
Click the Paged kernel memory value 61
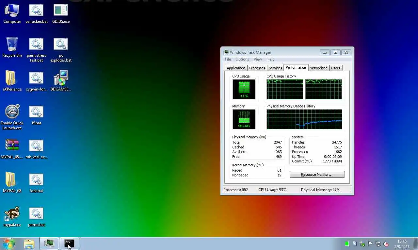[279, 170]
